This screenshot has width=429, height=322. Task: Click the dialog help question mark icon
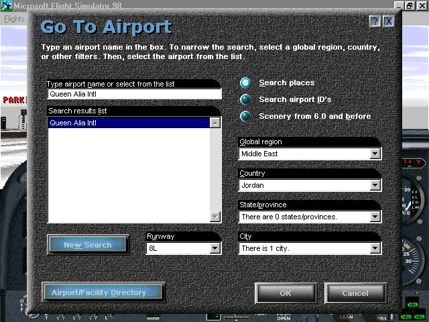pos(375,21)
